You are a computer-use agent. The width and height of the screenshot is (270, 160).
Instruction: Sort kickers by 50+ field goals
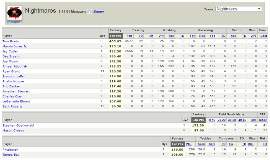[254, 120]
